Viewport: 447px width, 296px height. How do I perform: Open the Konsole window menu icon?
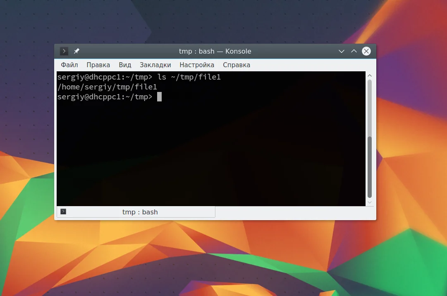coord(64,51)
